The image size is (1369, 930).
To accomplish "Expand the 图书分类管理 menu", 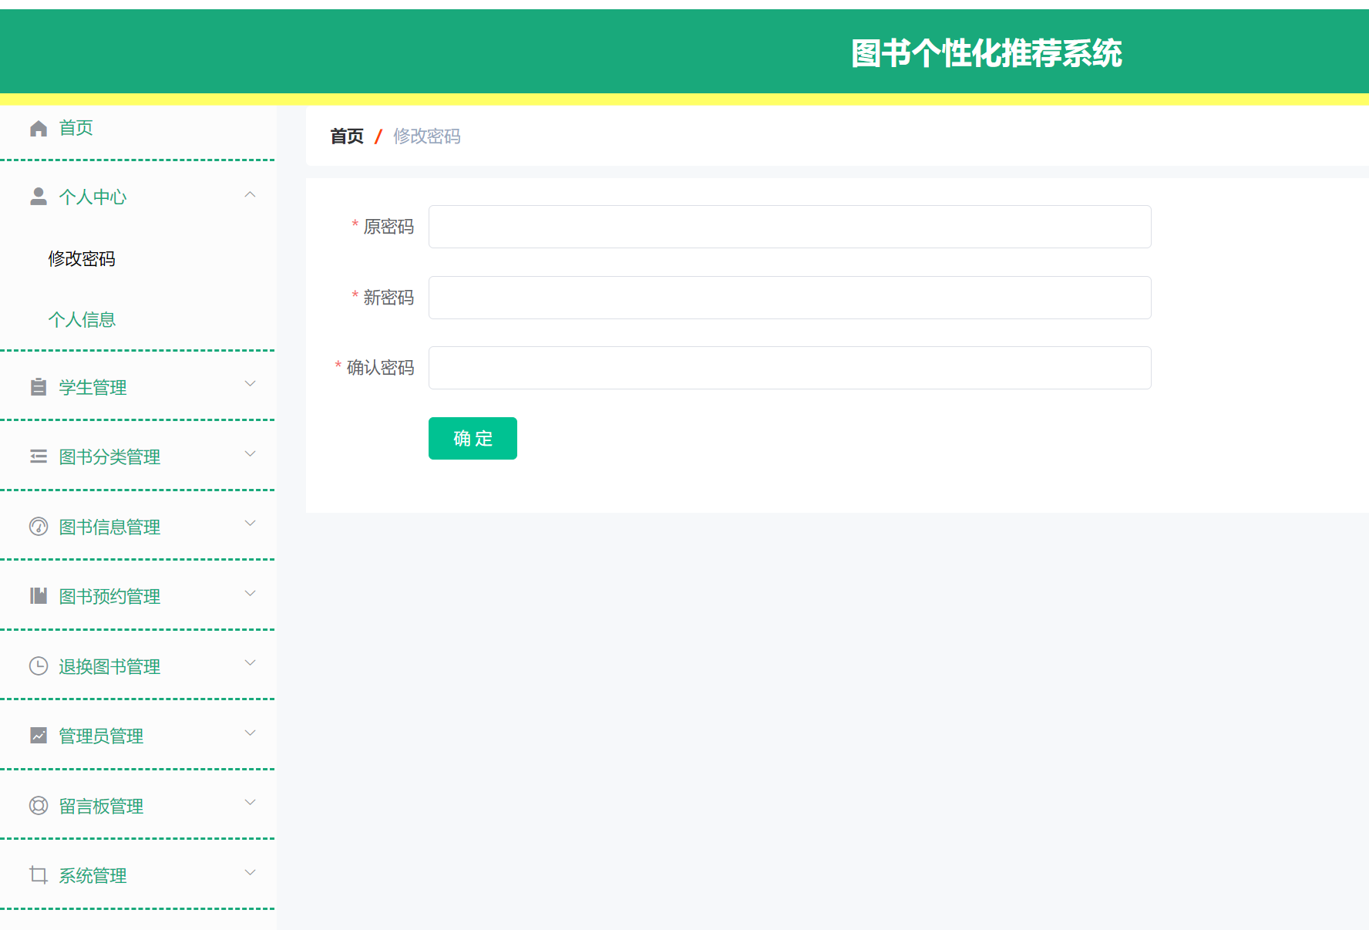I will coord(249,453).
